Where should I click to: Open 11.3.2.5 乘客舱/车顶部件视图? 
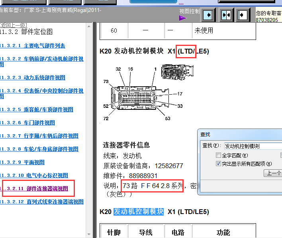coord(37,109)
